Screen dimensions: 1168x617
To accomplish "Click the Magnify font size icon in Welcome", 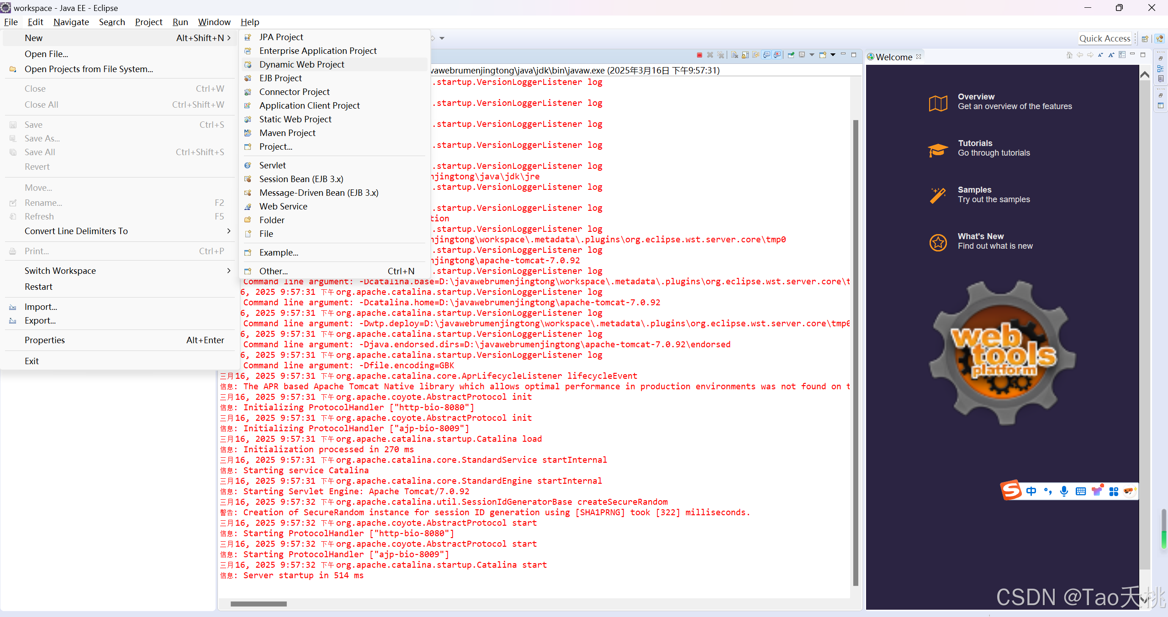I will click(1111, 55).
